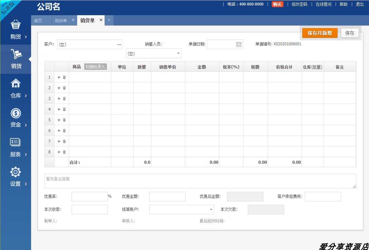Add a row after row 1

coord(59,77)
